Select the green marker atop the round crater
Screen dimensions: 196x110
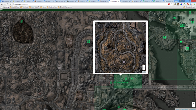pyautogui.click(x=22, y=22)
